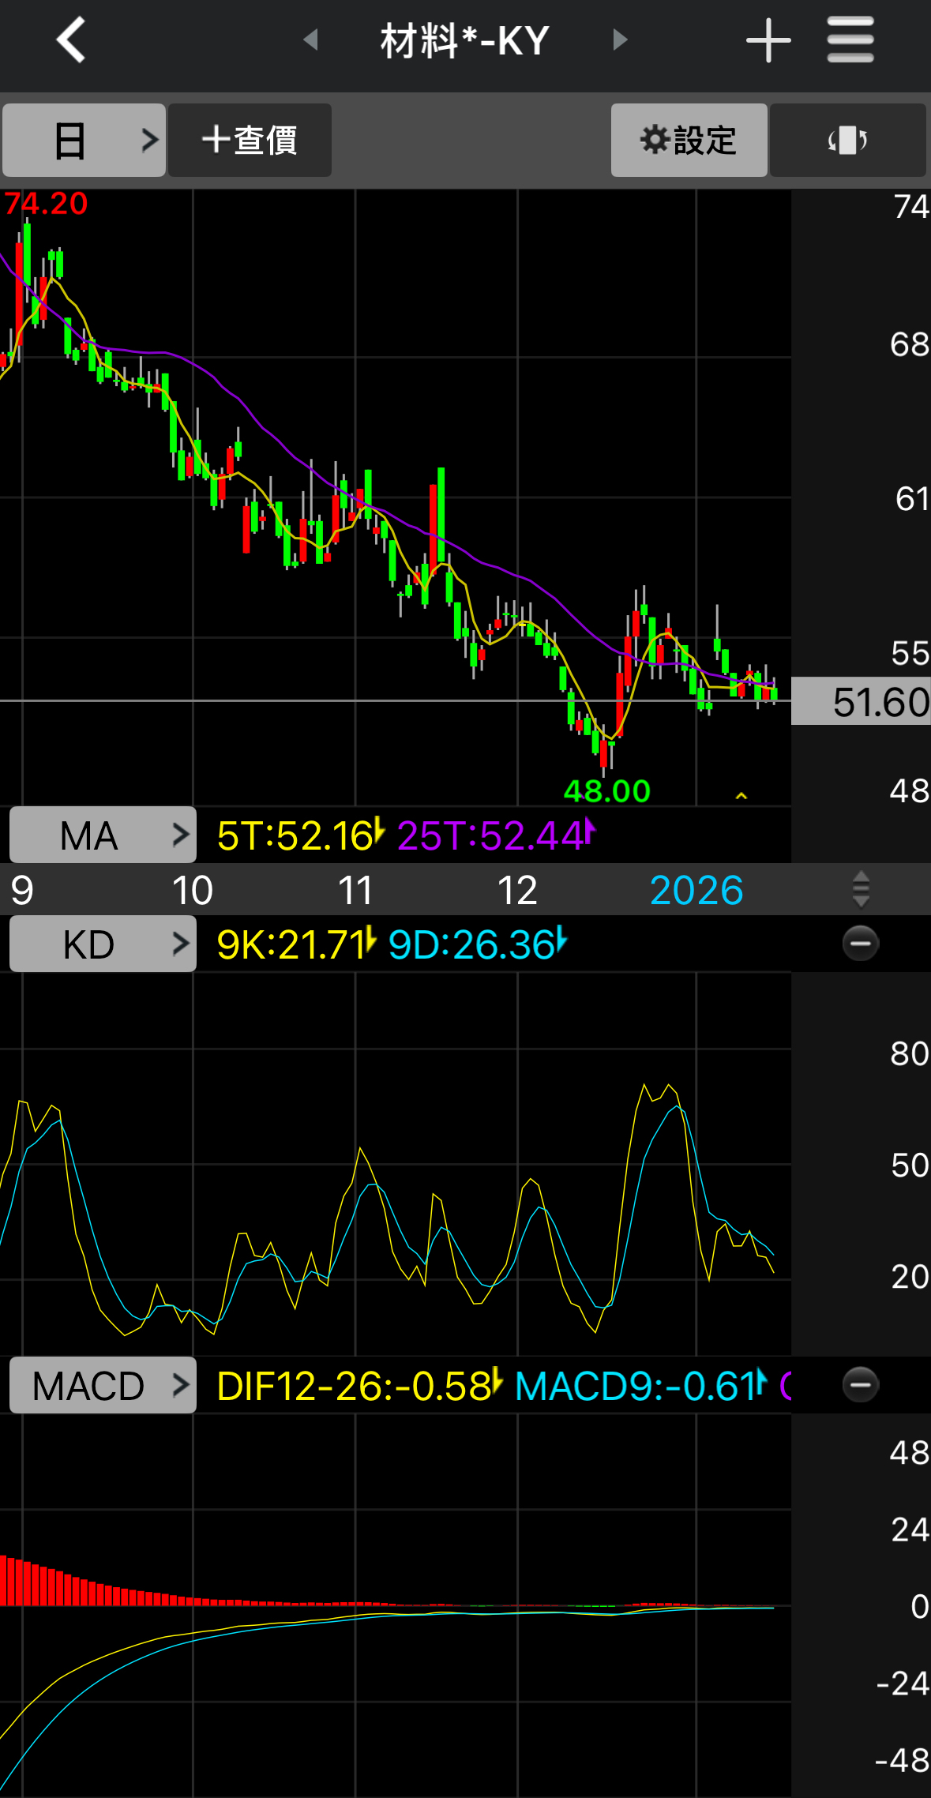Open the hamburger menu

[850, 39]
